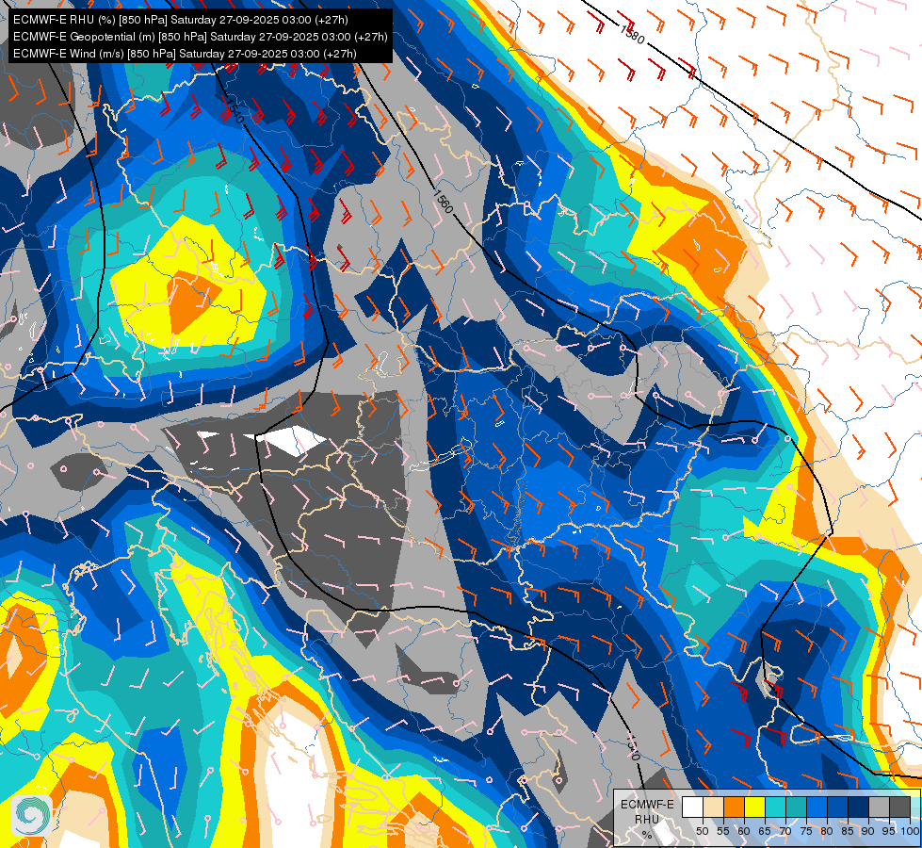
Task: Select the white legend swatch below 50
Action: pos(692,807)
